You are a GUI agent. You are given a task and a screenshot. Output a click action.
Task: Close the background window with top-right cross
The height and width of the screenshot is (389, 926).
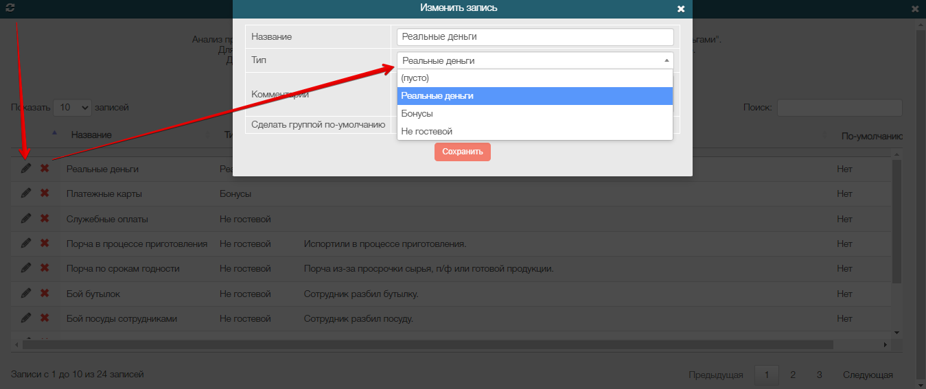coord(915,9)
